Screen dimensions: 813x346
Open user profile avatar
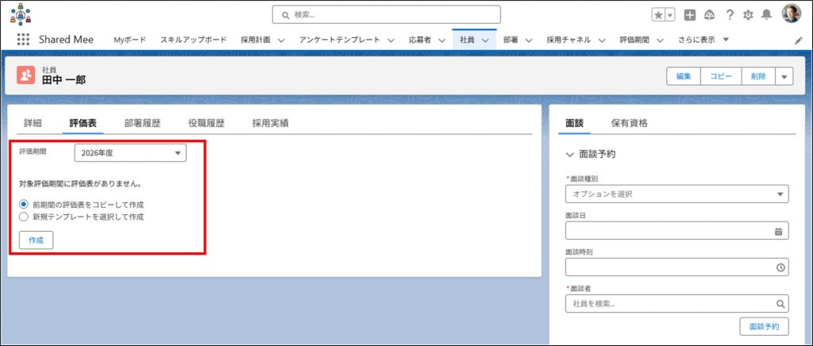click(791, 14)
